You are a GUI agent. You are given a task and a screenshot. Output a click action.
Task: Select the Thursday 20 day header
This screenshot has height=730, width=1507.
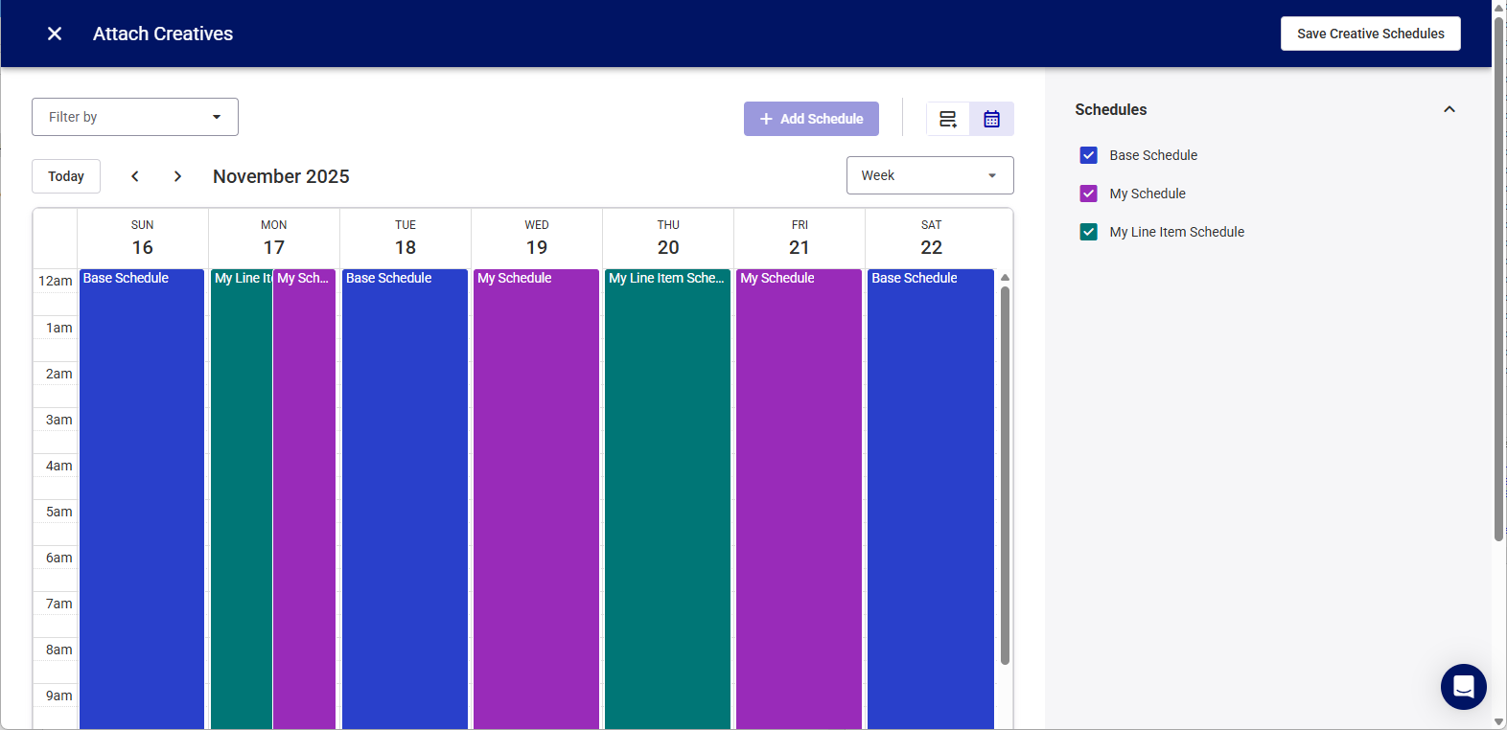point(668,239)
